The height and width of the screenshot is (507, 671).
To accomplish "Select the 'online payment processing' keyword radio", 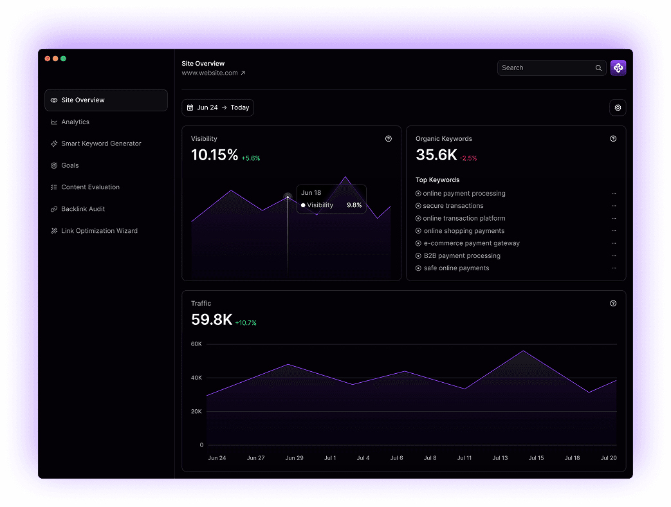I will coord(418,194).
